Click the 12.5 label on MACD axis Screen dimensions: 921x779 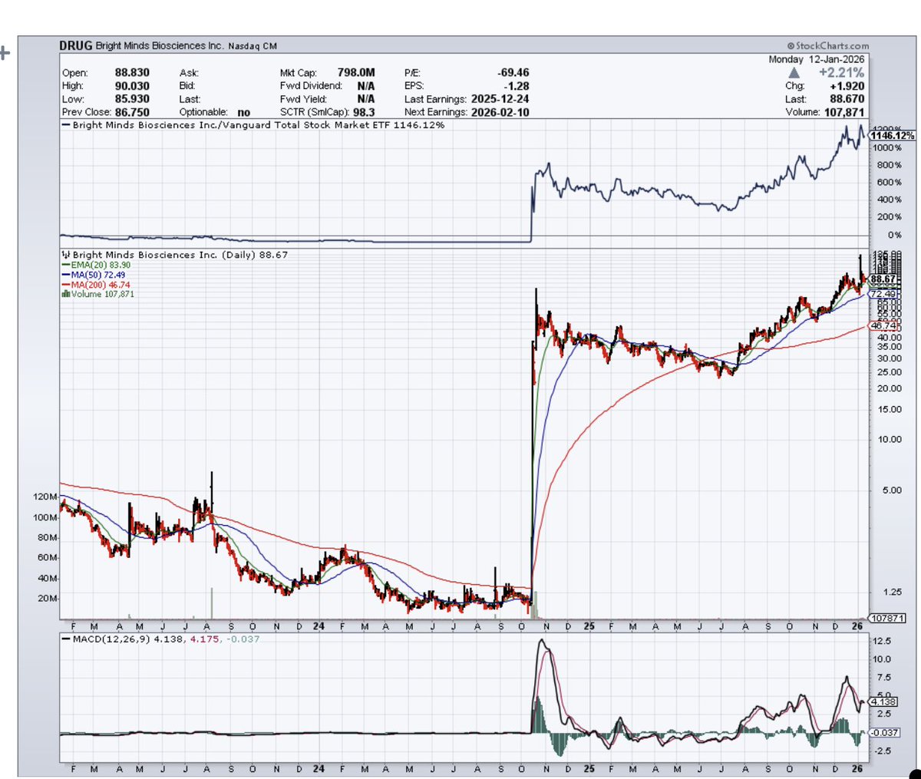pyautogui.click(x=882, y=641)
